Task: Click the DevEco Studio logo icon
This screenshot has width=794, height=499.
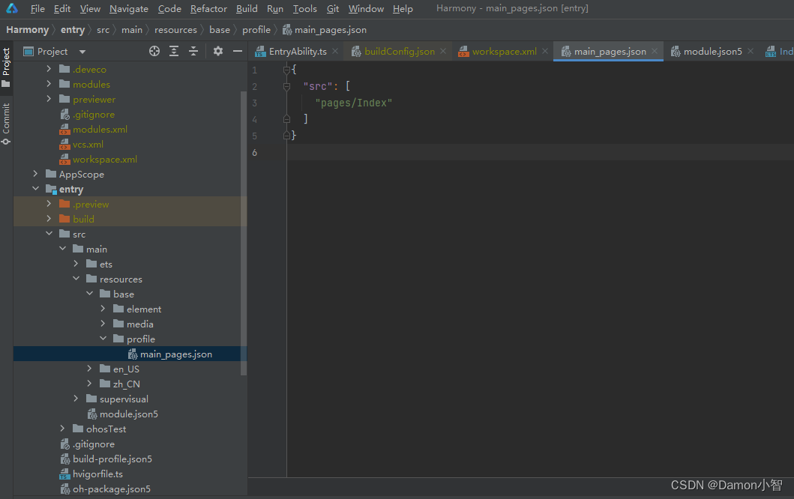Action: [x=12, y=8]
